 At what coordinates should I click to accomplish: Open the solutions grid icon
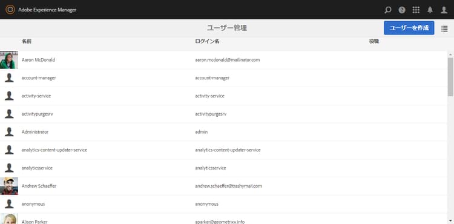(416, 10)
